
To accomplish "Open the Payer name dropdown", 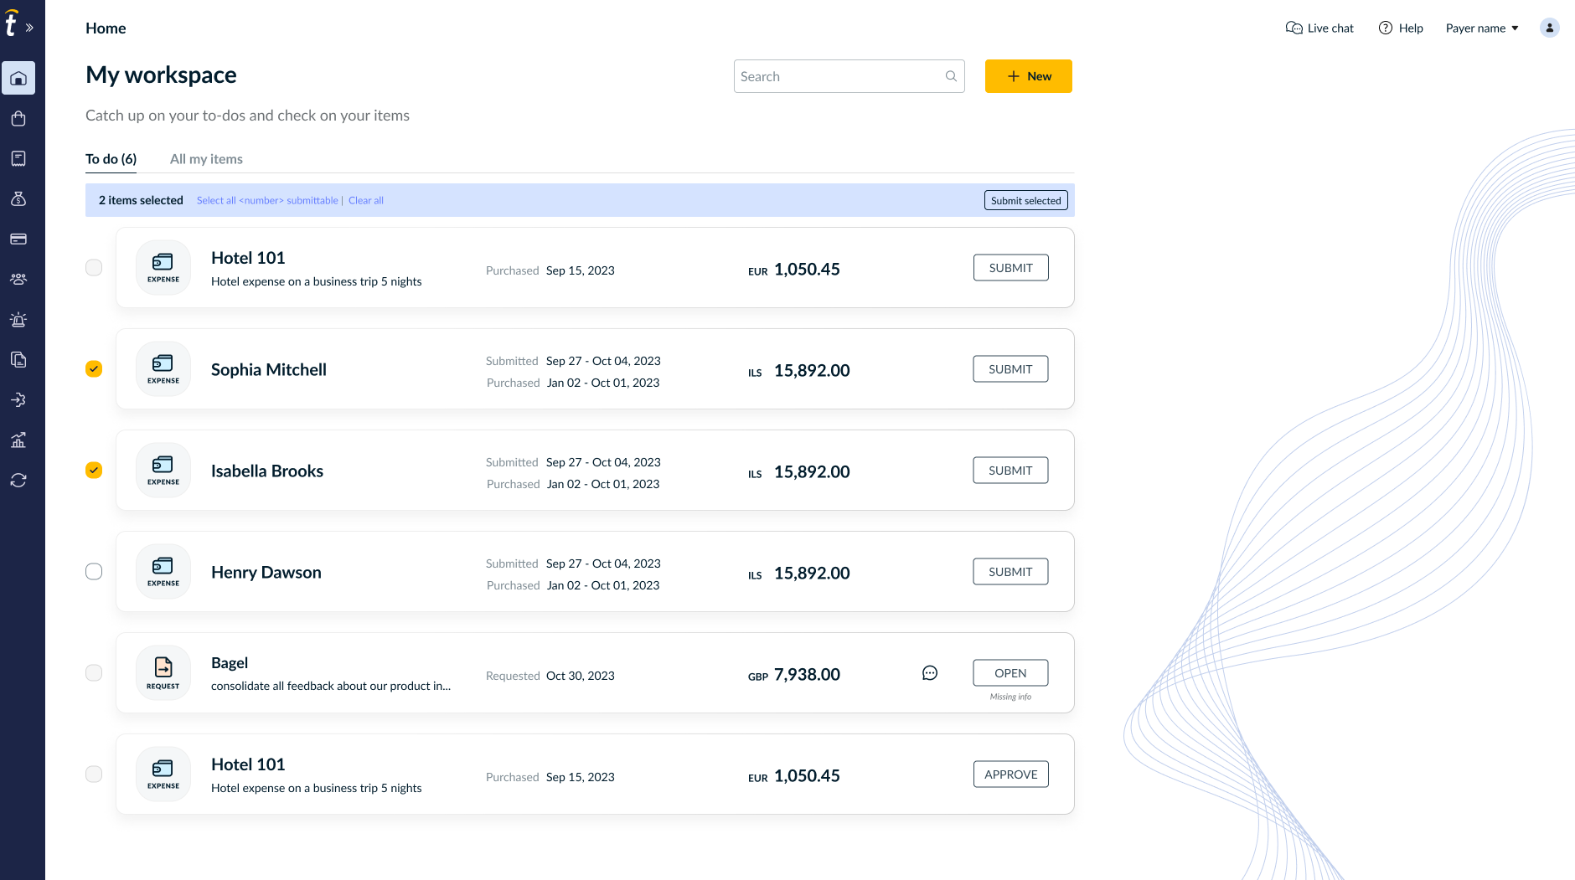I will 1481,28.
